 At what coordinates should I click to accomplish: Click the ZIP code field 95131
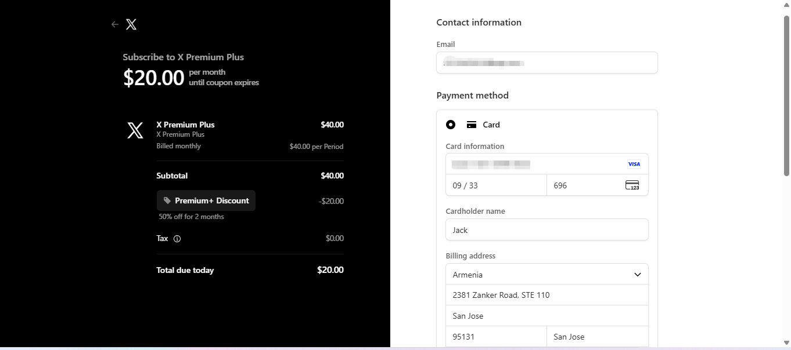496,337
